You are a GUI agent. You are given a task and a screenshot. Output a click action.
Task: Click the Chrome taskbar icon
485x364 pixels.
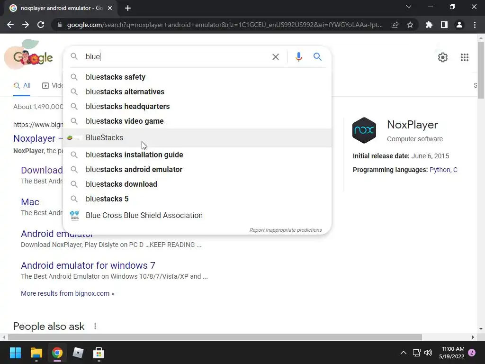click(57, 353)
